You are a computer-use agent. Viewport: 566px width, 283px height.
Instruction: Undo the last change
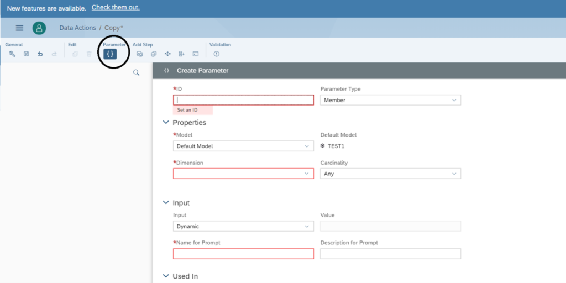point(40,54)
